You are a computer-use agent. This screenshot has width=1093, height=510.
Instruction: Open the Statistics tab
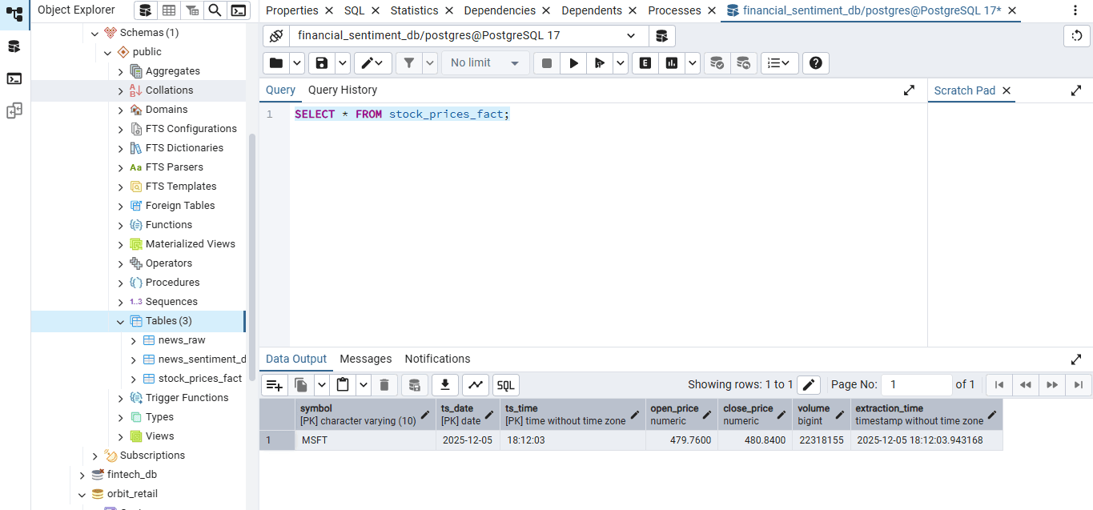[x=415, y=10]
